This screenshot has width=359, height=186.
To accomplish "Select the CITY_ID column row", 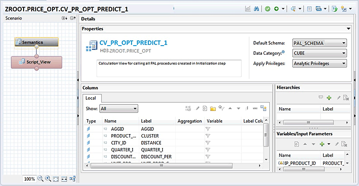I will pos(174,143).
